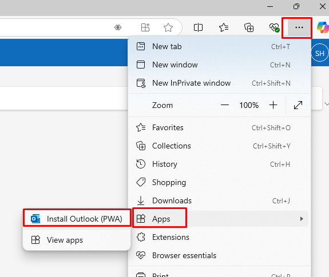The height and width of the screenshot is (277, 329).
Task: Open a New InPrivate window
Action: tap(220, 83)
